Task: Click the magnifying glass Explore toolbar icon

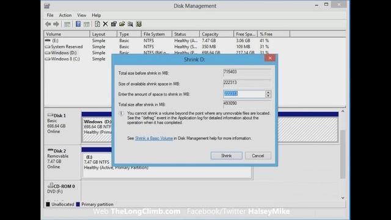Action: click(130, 24)
